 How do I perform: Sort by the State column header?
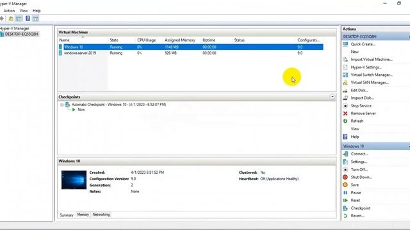(122, 40)
